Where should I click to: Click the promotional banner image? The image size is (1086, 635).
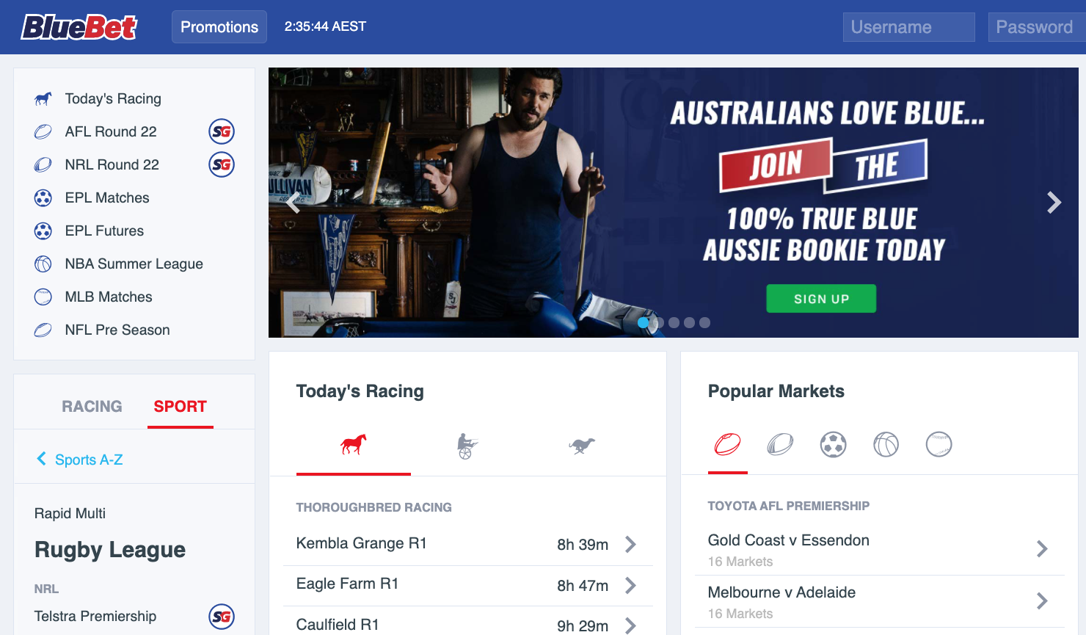(673, 203)
